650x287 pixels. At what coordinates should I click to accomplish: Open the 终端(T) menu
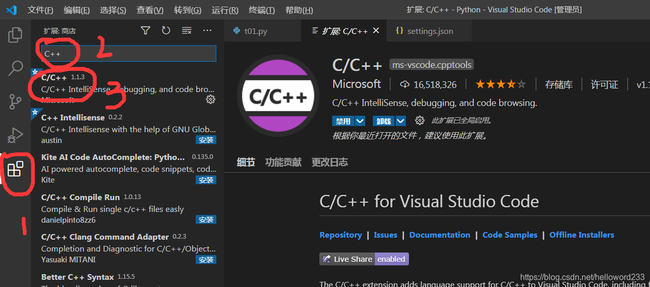262,10
